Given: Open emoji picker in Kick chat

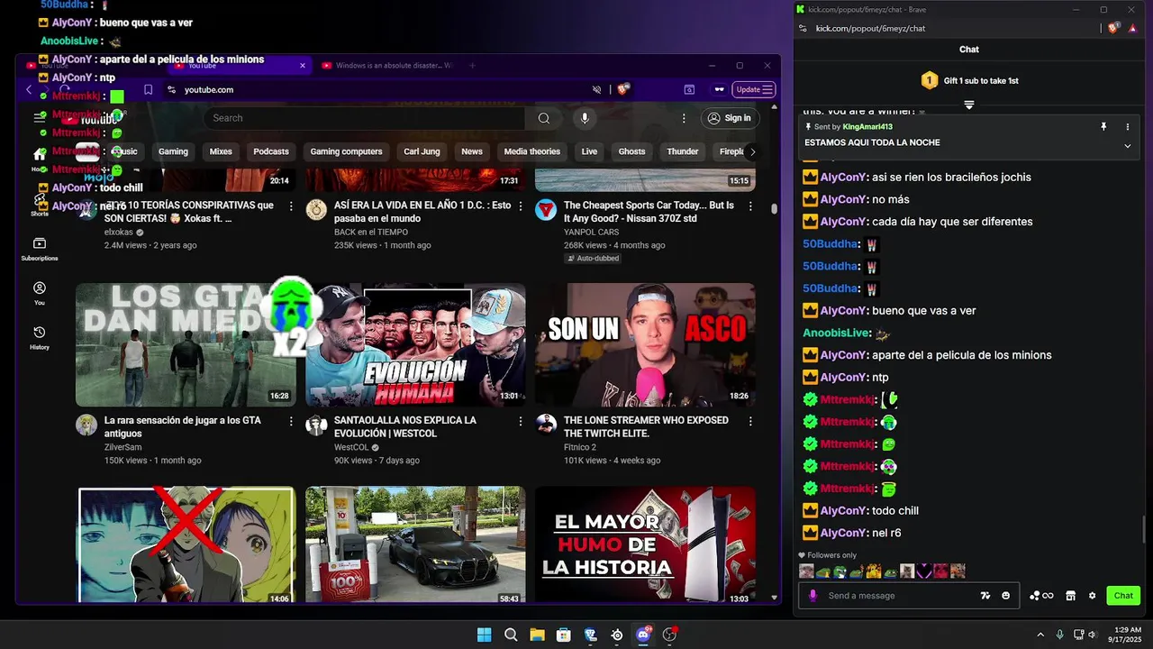Looking at the screenshot, I should point(1005,596).
